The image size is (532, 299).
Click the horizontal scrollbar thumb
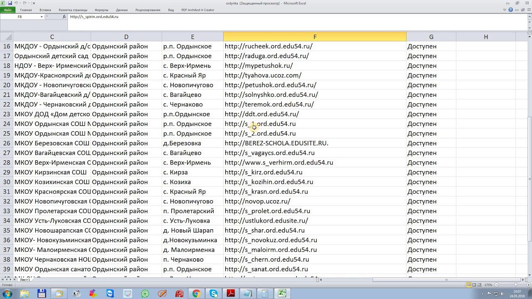pyautogui.click(x=447, y=279)
